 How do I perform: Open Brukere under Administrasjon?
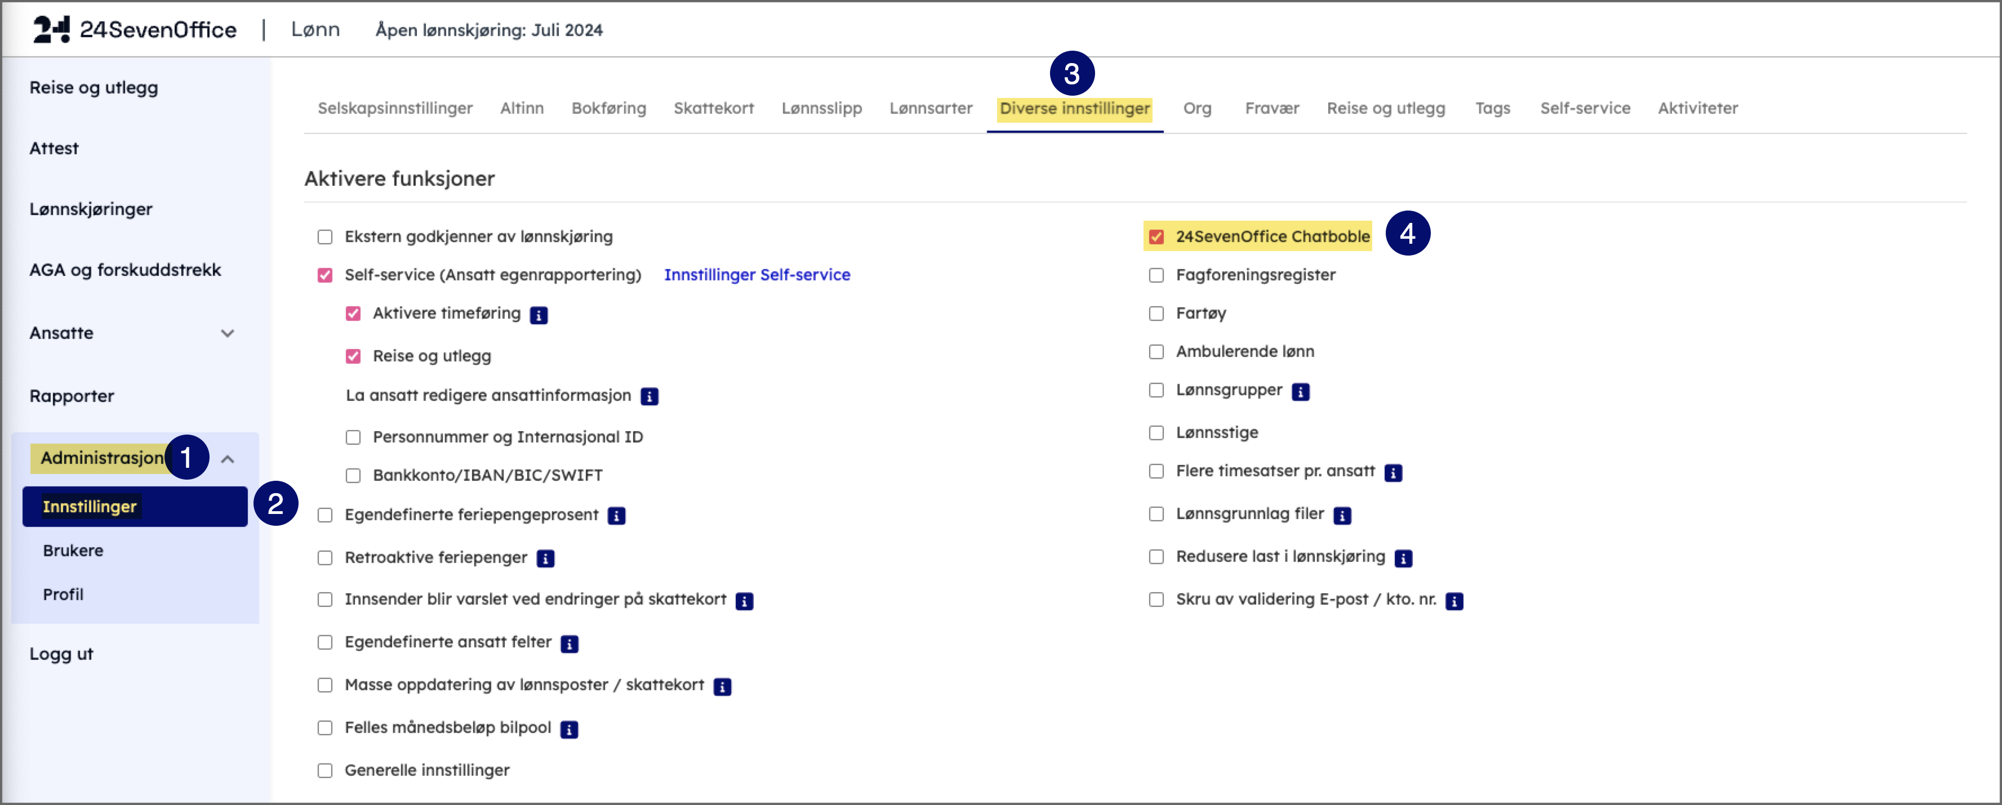click(73, 550)
